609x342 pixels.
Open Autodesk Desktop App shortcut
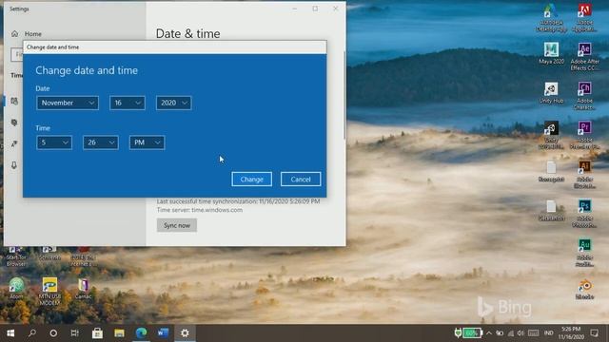(551, 18)
